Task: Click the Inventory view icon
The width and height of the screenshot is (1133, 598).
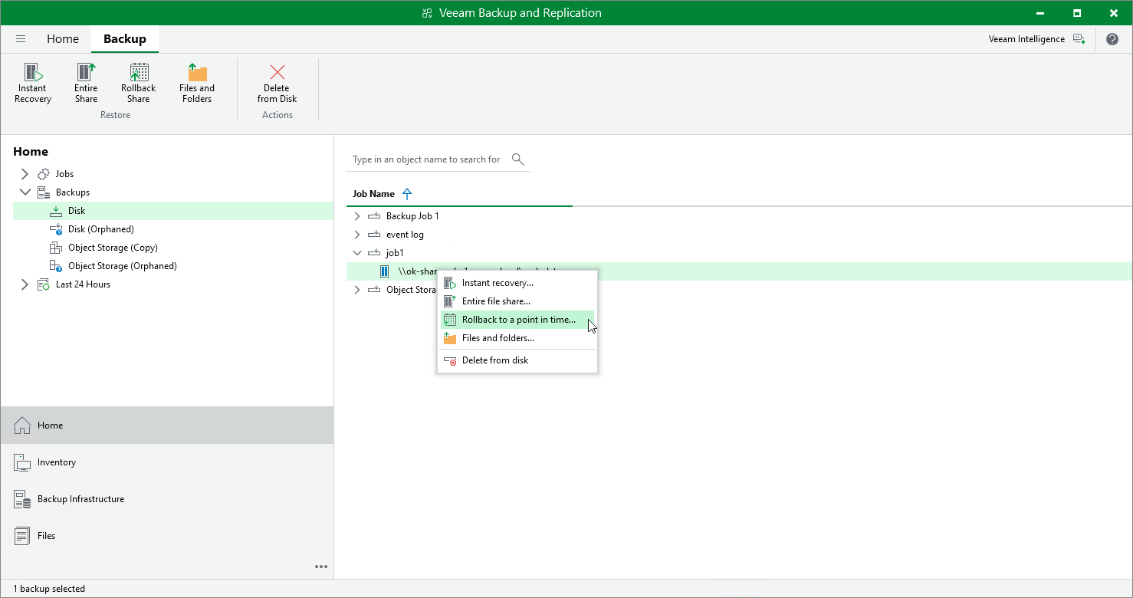Action: (x=22, y=462)
